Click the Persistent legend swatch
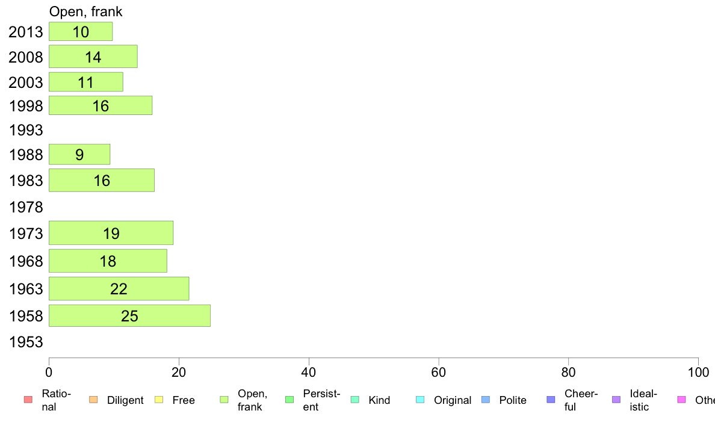The width and height of the screenshot is (715, 443). [x=289, y=400]
